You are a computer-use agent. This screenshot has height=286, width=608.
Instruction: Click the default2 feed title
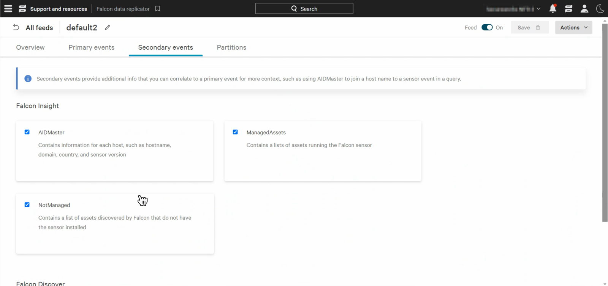click(x=82, y=27)
